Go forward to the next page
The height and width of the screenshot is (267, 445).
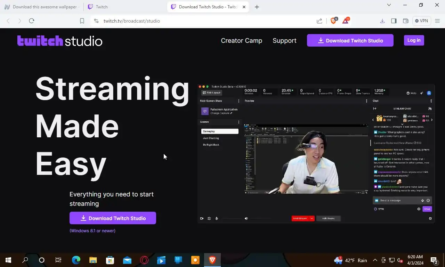[x=20, y=21]
